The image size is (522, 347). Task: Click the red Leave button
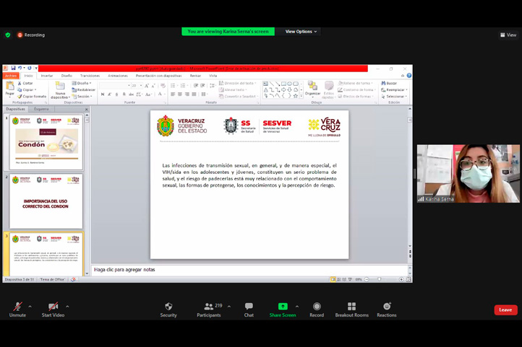[505, 309]
